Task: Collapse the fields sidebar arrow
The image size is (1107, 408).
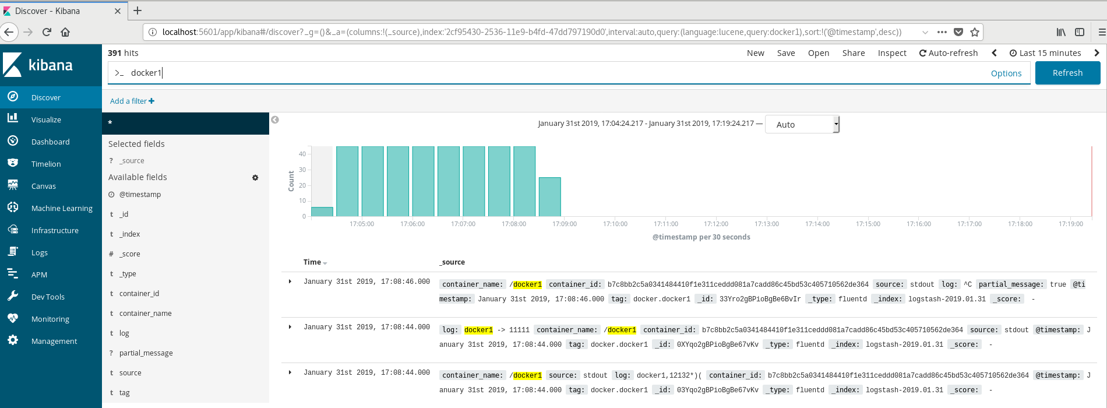Action: tap(275, 119)
